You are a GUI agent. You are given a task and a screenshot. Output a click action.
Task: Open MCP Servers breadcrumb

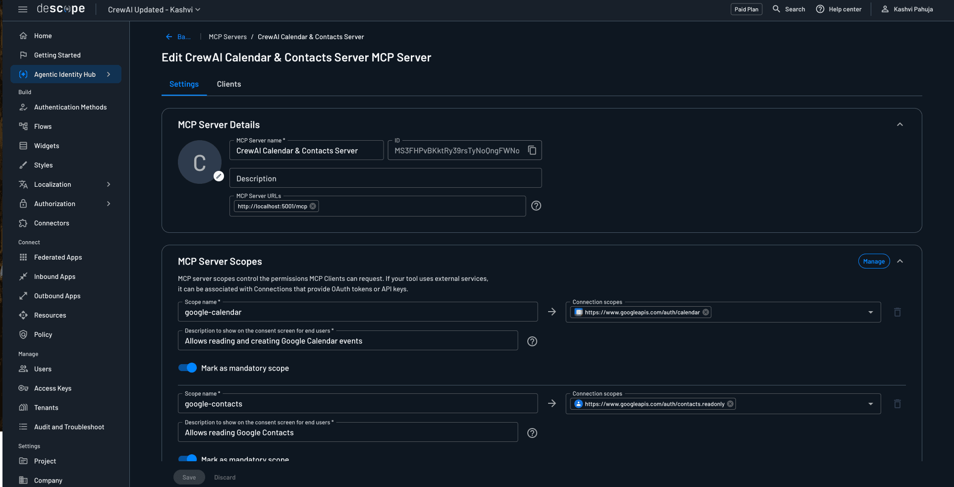[227, 37]
